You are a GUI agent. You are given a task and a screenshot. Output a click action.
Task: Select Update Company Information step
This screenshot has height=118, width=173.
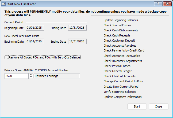pyautogui.click(x=122, y=97)
